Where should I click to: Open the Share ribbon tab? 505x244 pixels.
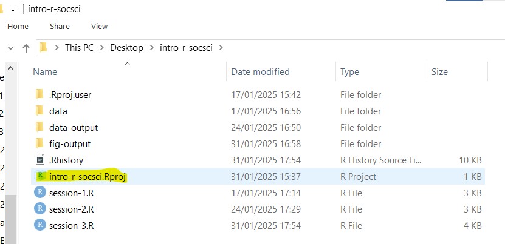click(x=60, y=26)
